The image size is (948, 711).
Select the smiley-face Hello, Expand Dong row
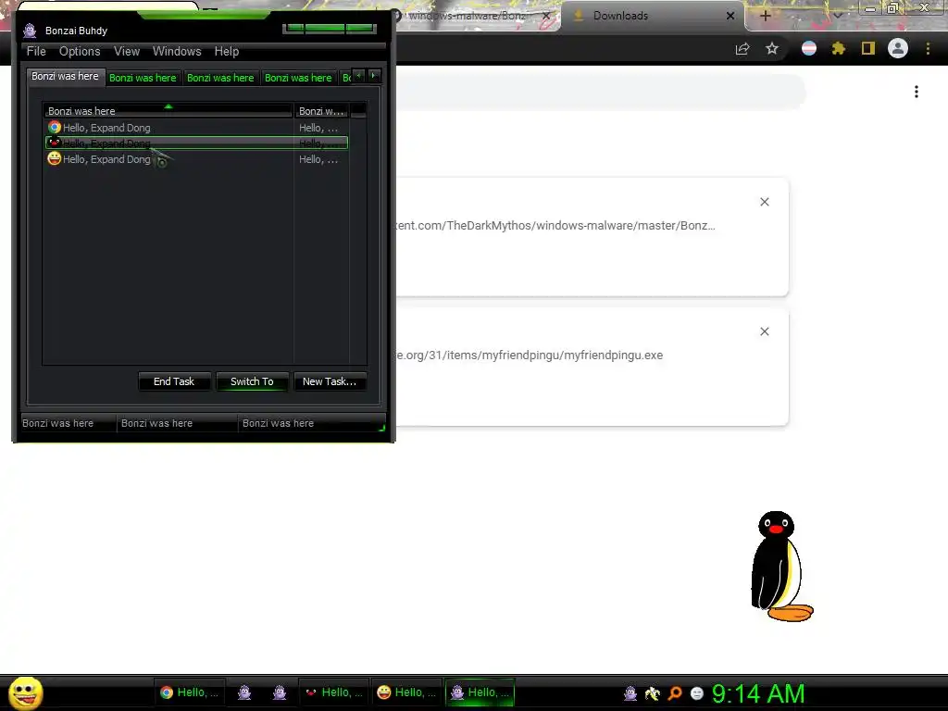(x=196, y=159)
